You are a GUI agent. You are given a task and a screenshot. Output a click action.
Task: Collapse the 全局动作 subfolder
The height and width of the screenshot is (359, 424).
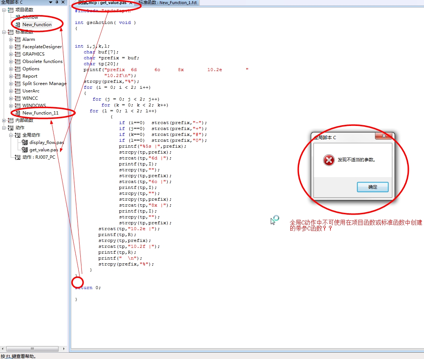pos(11,135)
